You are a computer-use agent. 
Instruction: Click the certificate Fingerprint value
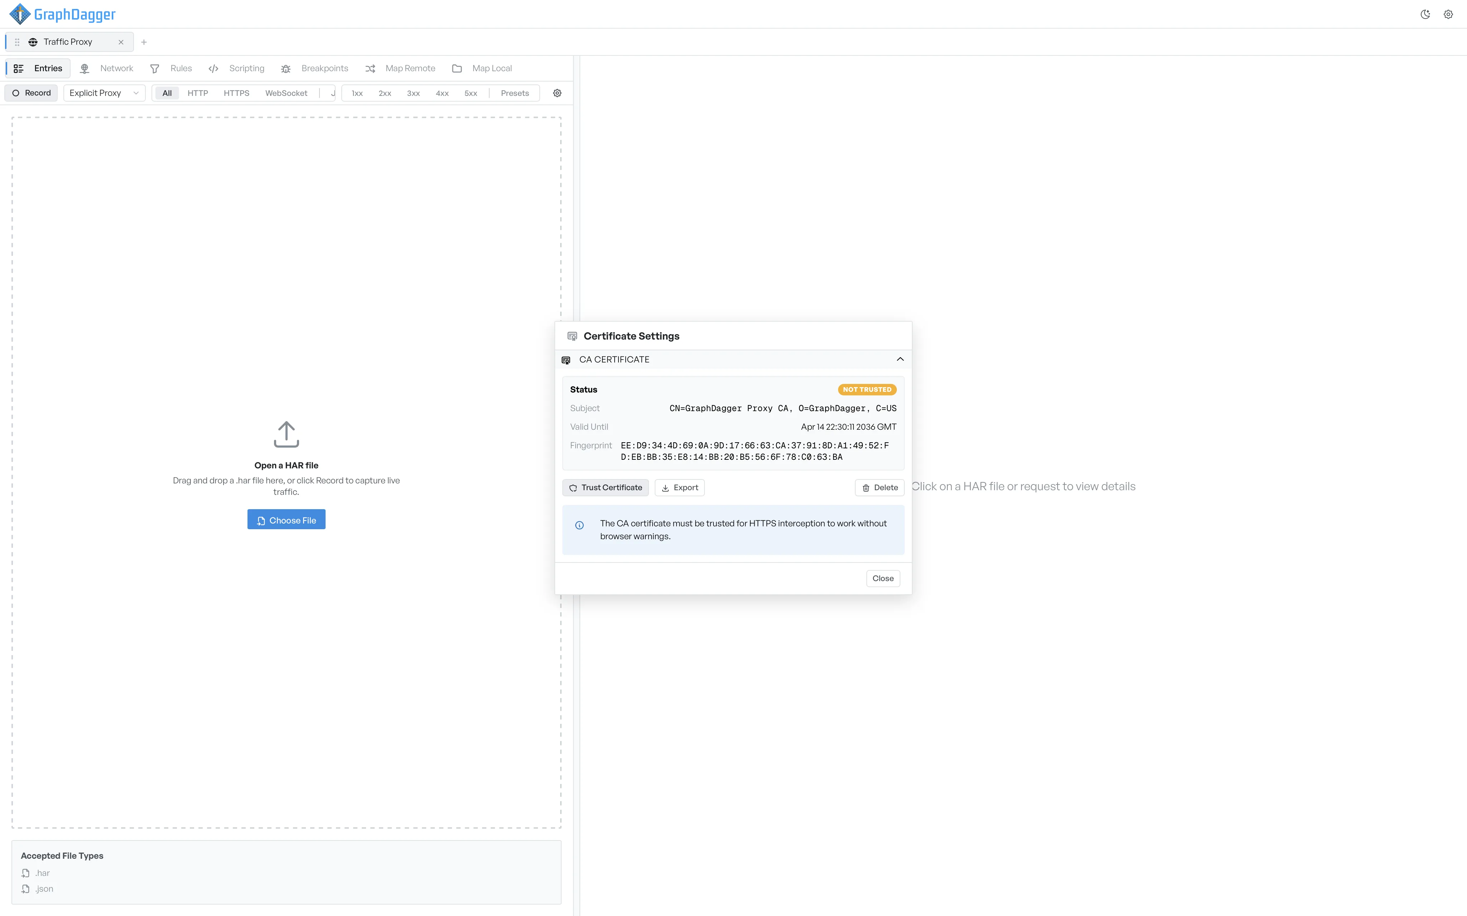coord(755,451)
